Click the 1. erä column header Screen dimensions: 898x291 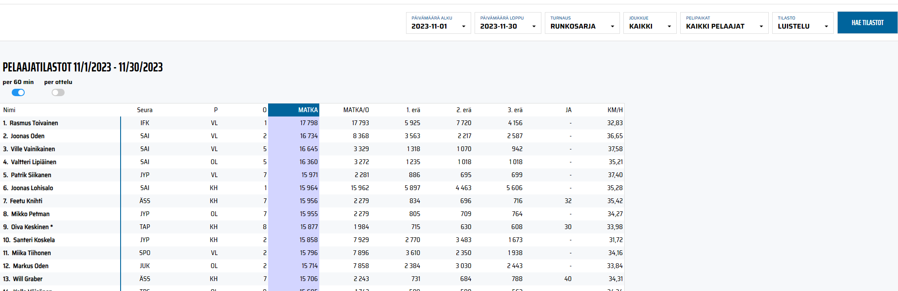click(413, 110)
